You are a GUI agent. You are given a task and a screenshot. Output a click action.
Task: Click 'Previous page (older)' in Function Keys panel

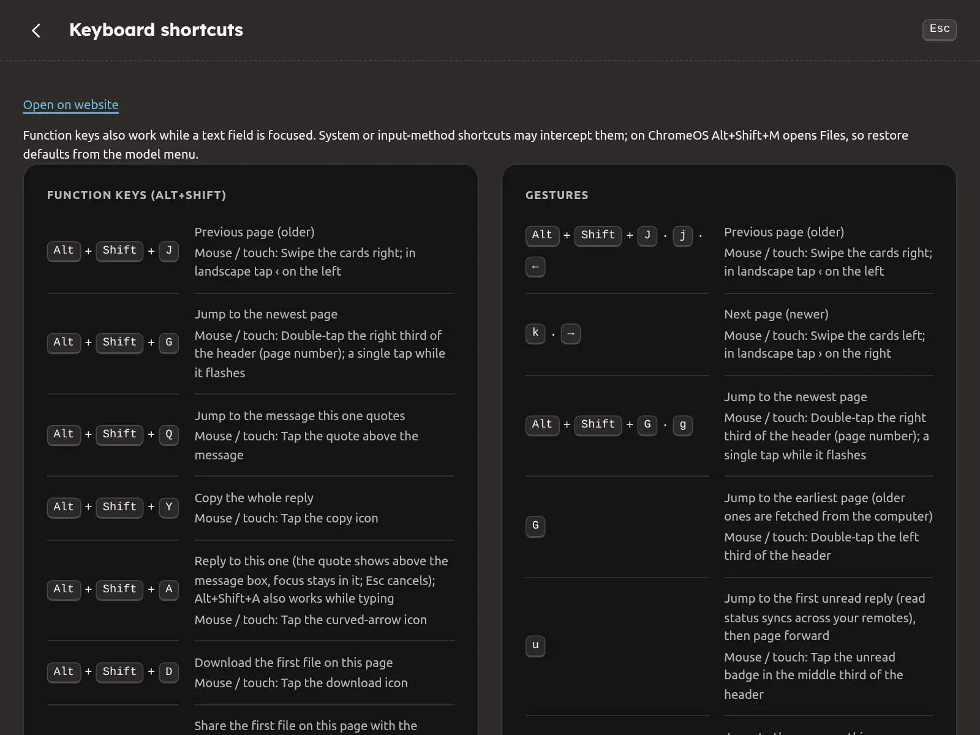click(x=254, y=232)
